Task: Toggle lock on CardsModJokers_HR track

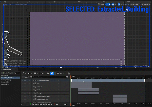Action: (25, 80)
